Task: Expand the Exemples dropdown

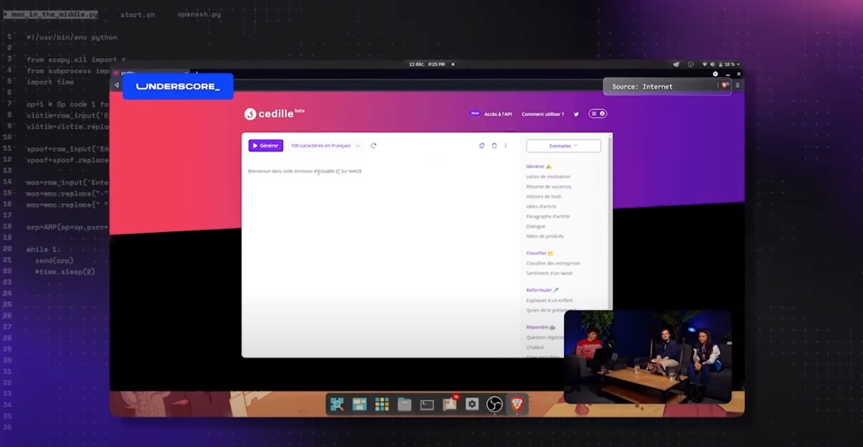Action: pos(563,146)
